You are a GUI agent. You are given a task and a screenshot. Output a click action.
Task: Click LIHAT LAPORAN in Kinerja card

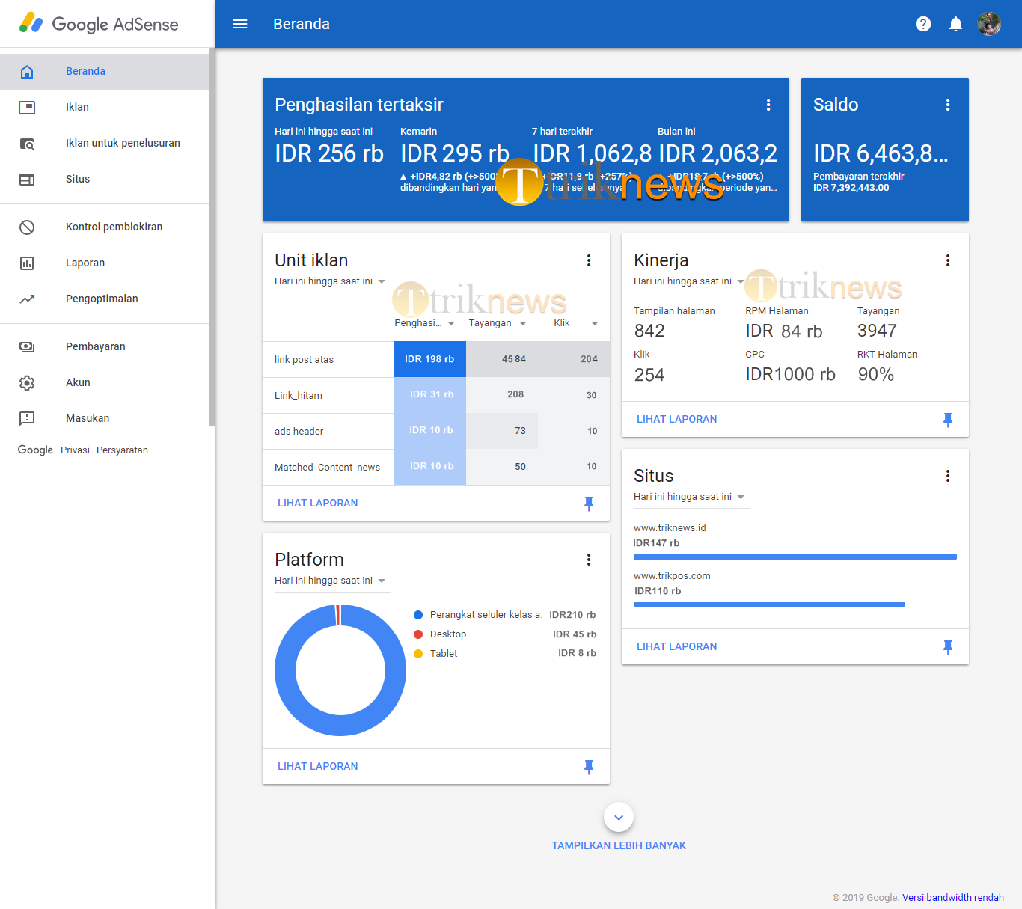[x=677, y=420]
